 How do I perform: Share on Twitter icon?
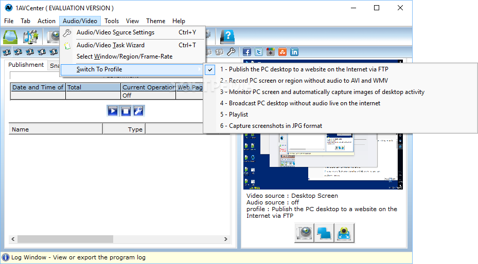coord(259,52)
